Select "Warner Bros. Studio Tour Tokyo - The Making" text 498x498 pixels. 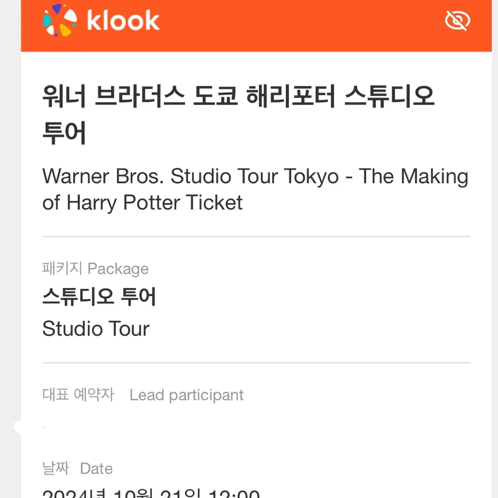tap(255, 177)
